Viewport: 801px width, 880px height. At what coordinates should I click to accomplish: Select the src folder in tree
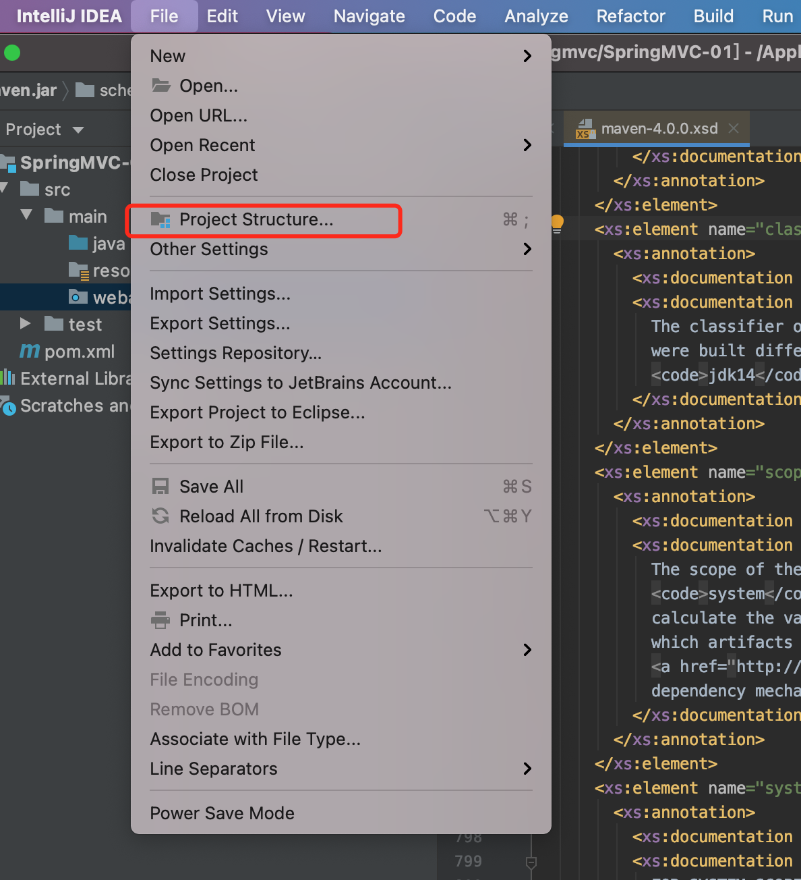[57, 190]
